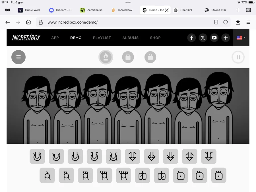Open a new browser tab

238,10
